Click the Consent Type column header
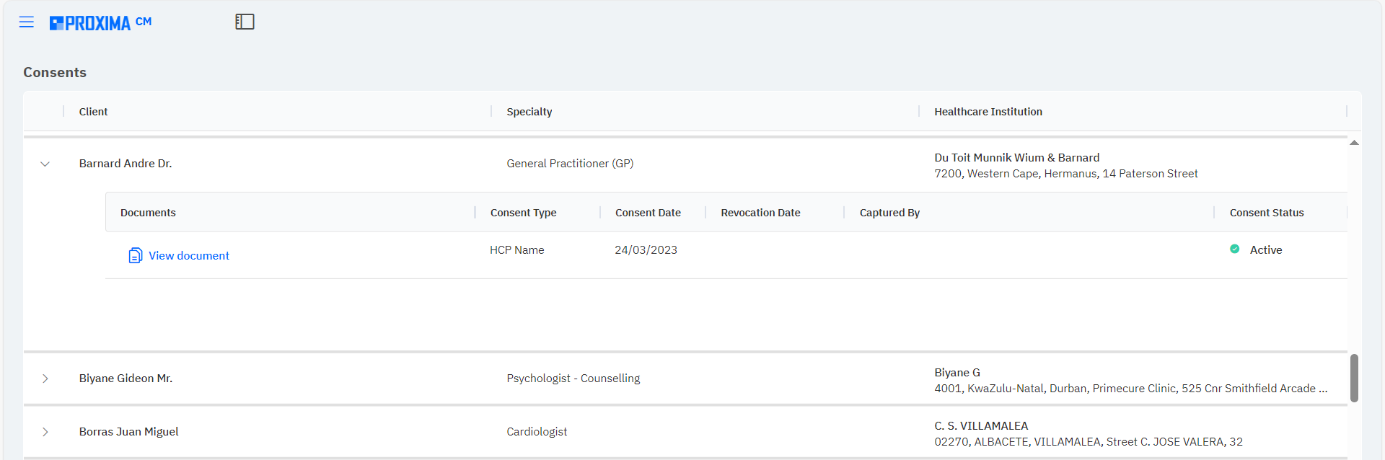The image size is (1385, 460). pos(523,213)
